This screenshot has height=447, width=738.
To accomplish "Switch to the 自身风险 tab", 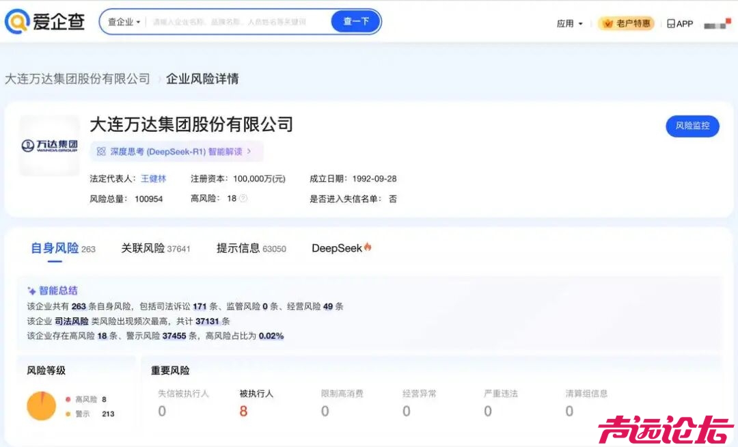I will [63, 248].
